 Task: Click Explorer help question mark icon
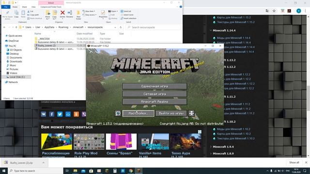(x=181, y=7)
